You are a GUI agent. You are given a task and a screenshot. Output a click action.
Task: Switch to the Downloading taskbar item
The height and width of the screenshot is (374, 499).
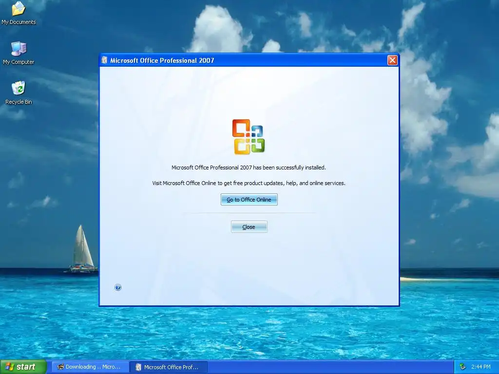[x=90, y=367]
